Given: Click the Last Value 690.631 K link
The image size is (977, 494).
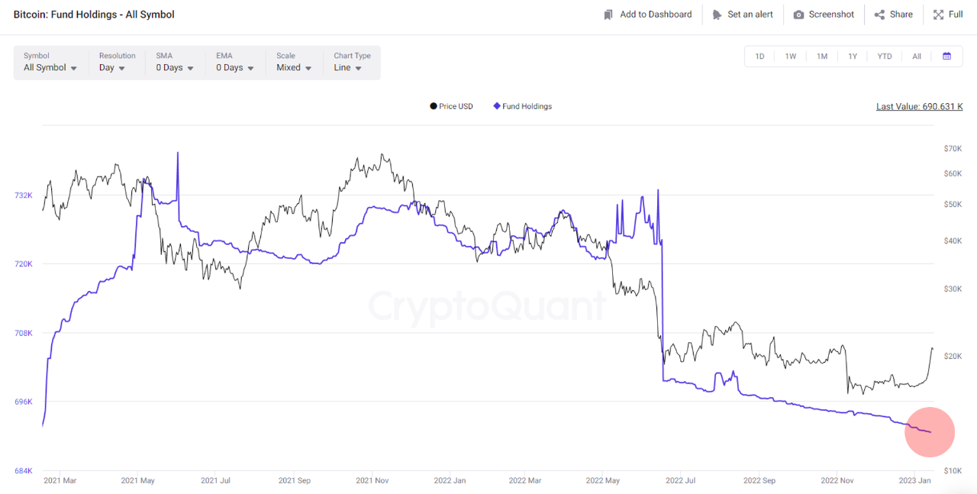Looking at the screenshot, I should coord(919,106).
